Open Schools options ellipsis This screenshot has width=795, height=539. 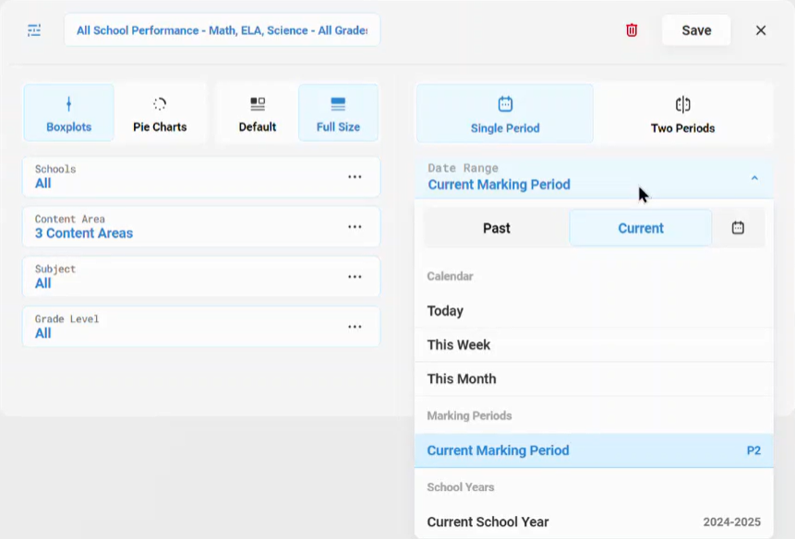tap(355, 177)
